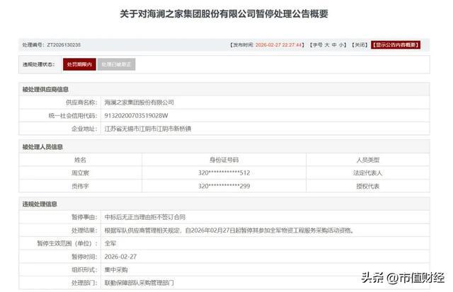Screen dimensions: 453x292
Task: Click the 集中采购 organization form value
Action: (116, 270)
